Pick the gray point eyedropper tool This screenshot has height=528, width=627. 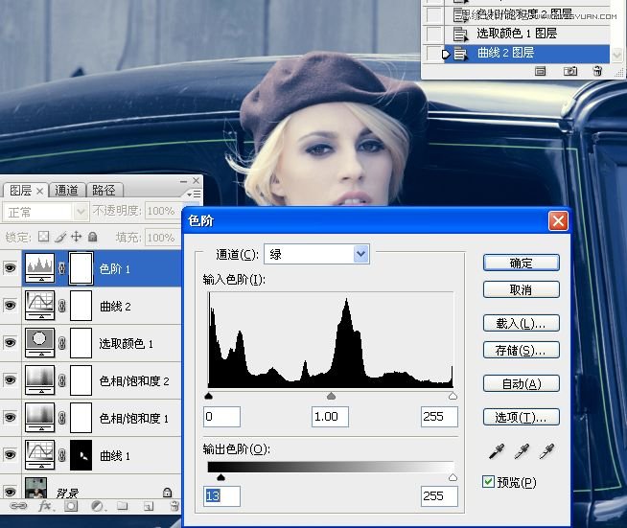pyautogui.click(x=522, y=452)
